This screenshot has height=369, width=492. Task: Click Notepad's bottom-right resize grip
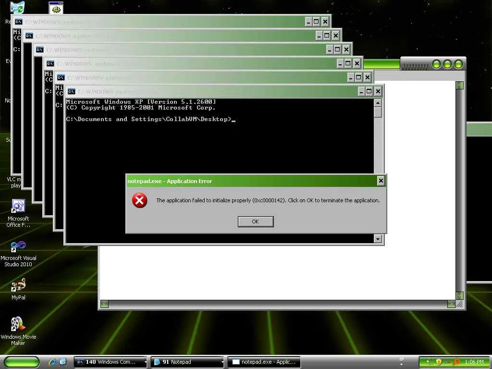click(x=460, y=304)
